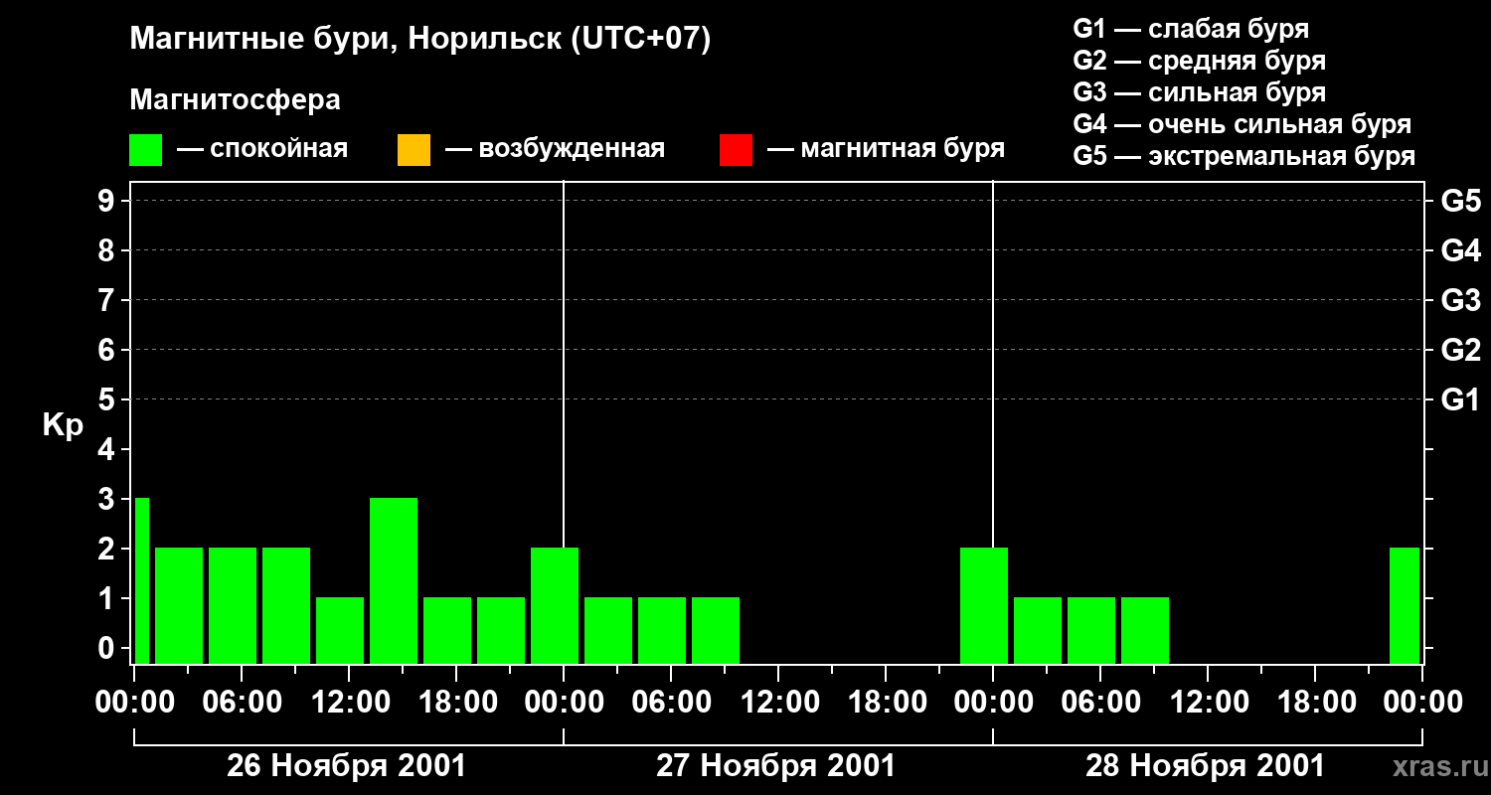Click the 'G1 — слабая буря' legend line

[x=1191, y=29]
